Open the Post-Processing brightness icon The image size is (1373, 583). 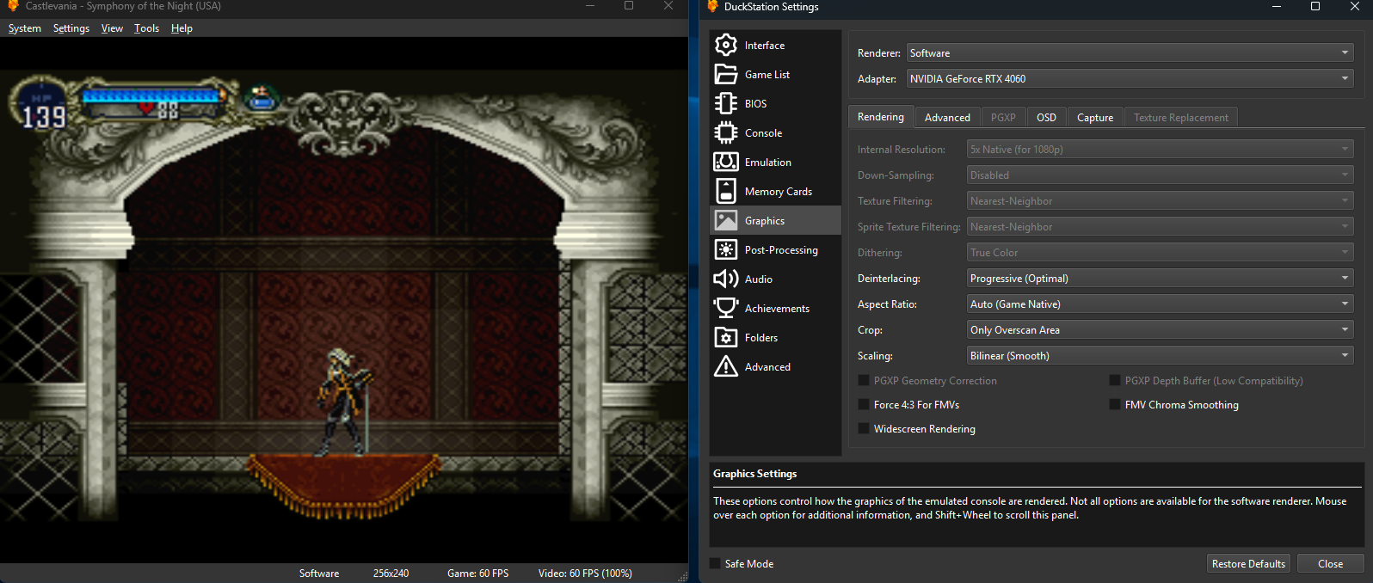[x=726, y=249]
